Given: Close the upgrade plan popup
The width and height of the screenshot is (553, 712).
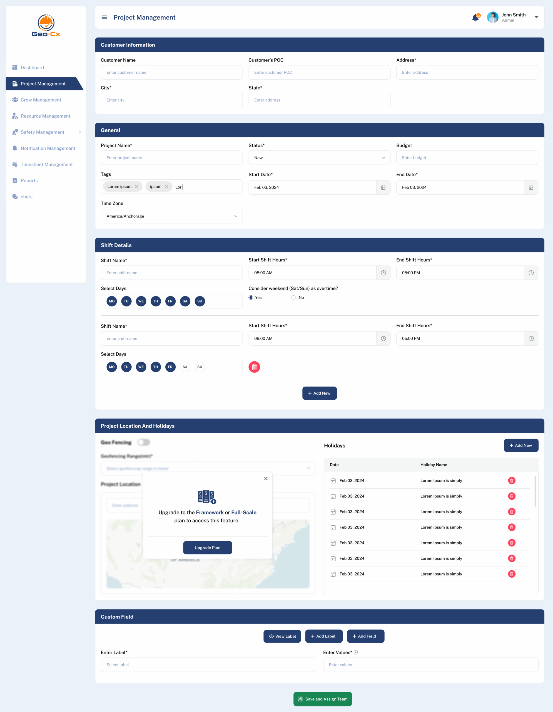Looking at the screenshot, I should pos(266,479).
